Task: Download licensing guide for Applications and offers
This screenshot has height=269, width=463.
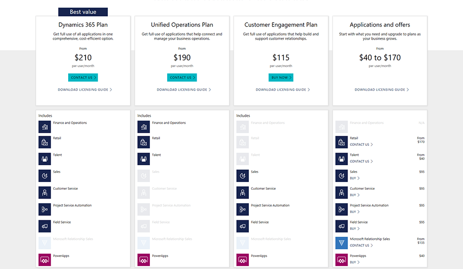Action: point(381,90)
